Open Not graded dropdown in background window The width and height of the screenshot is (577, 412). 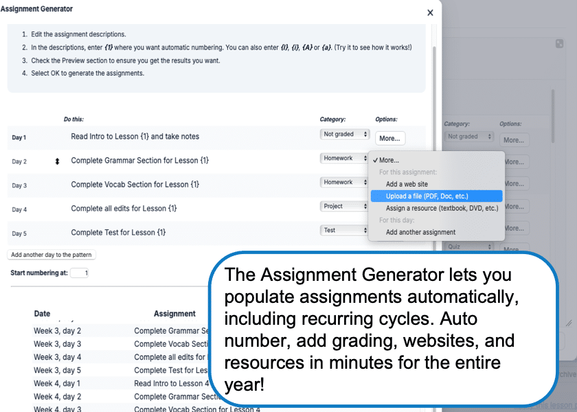pos(468,137)
